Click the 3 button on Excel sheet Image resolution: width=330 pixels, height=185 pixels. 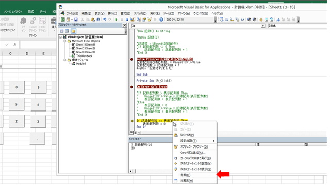38,122
